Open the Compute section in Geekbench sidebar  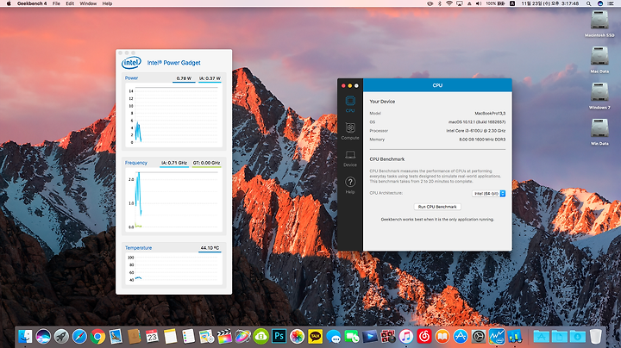(350, 131)
